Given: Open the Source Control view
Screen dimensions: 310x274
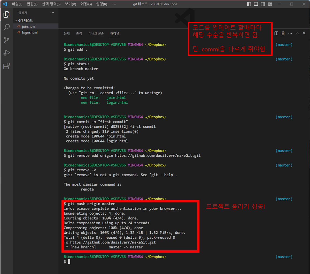Looking at the screenshot, I should pyautogui.click(x=6, y=40).
